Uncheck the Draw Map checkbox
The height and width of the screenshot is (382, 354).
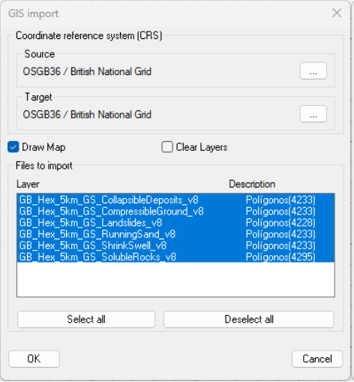(x=13, y=147)
